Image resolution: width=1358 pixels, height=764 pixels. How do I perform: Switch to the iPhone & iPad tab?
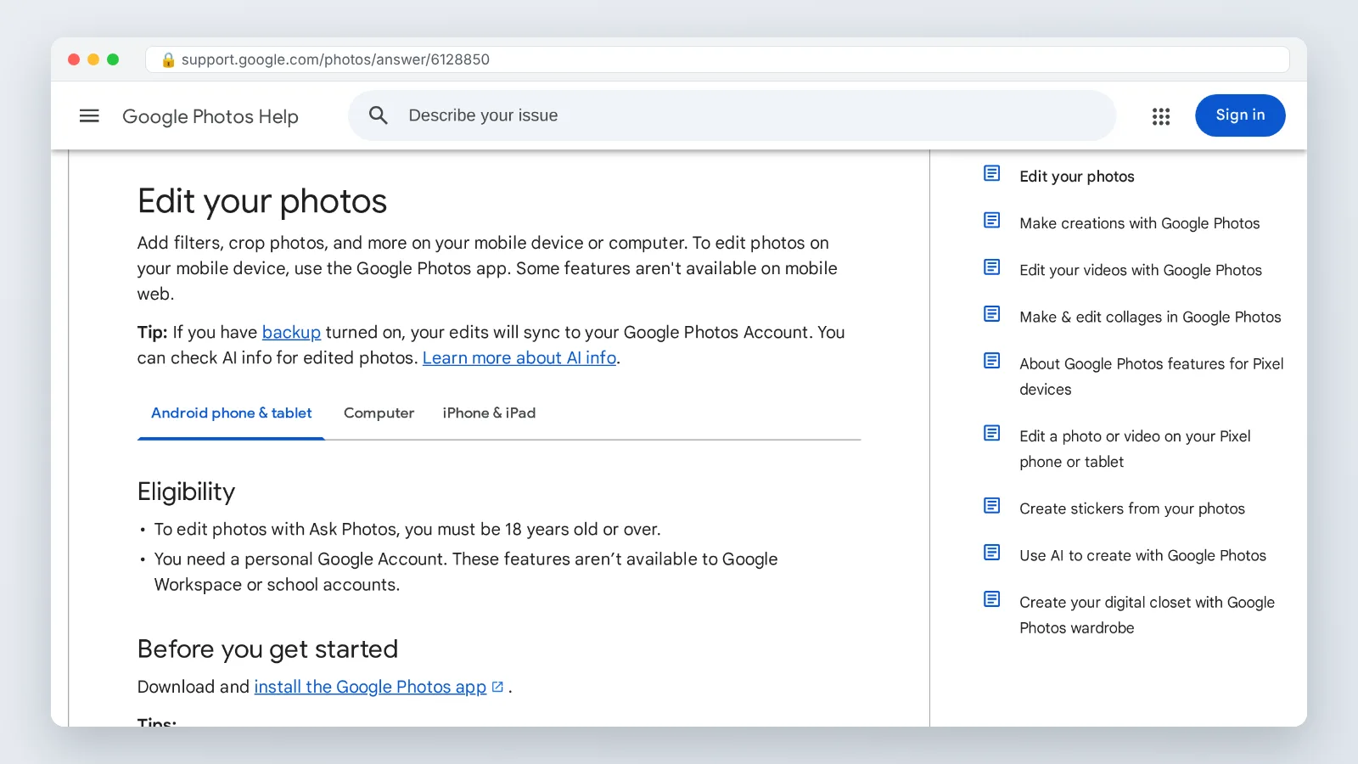tap(489, 413)
